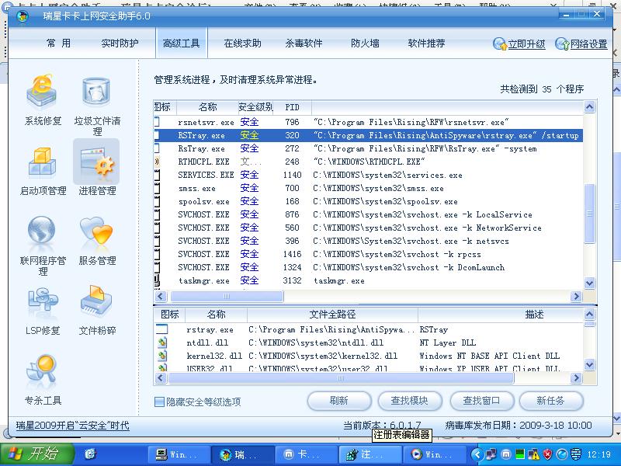
Task: Sort process list by PID column
Action: (x=293, y=107)
